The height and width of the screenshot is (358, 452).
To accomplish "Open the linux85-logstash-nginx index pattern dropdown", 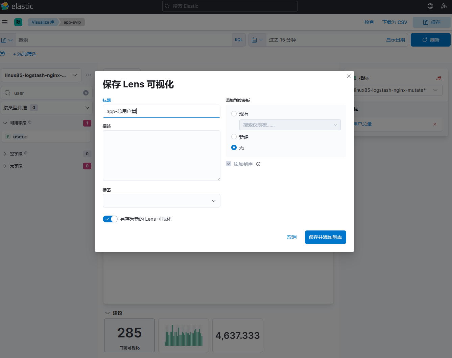I will [x=41, y=75].
